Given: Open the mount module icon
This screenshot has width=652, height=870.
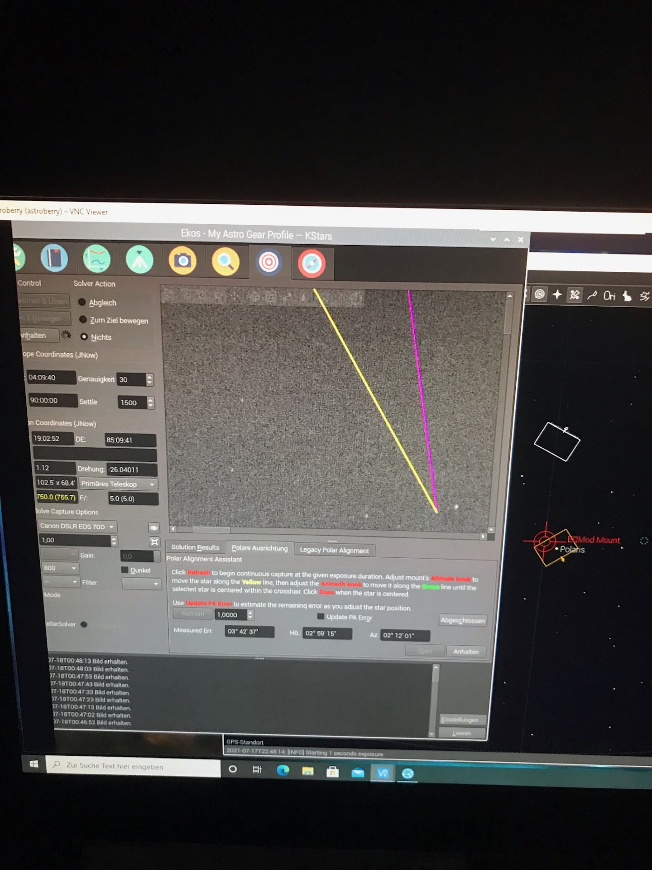Looking at the screenshot, I should pyautogui.click(x=139, y=260).
